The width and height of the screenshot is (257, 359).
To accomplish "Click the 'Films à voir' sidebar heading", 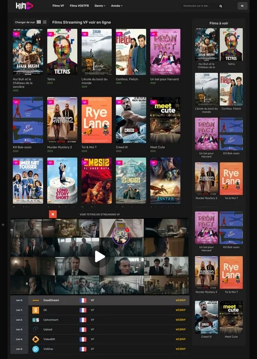I will click(218, 23).
